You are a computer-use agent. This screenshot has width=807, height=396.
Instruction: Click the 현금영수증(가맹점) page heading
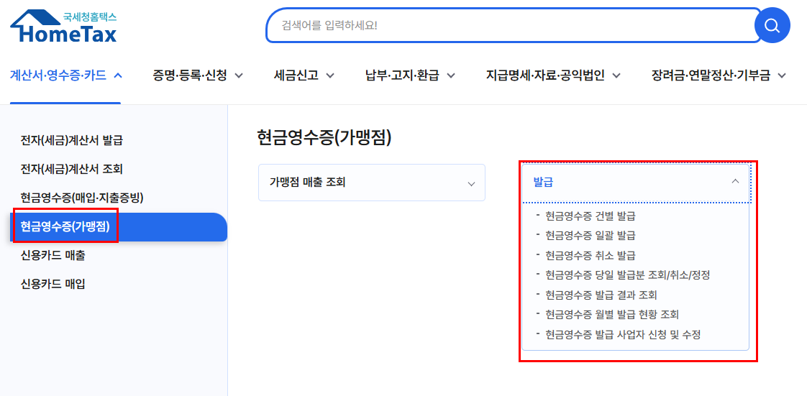324,138
